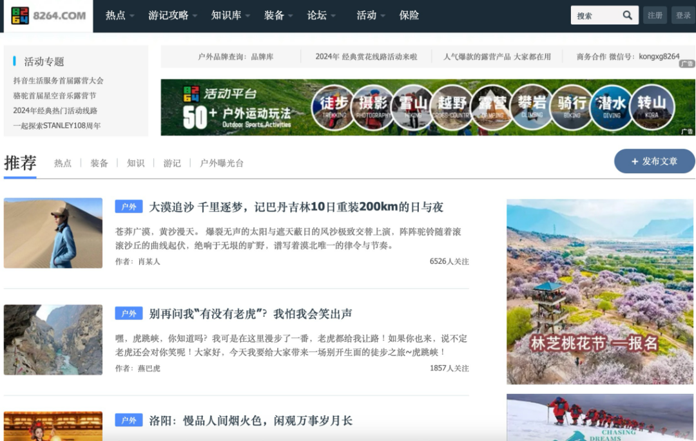Switch to the 热点 tab under 推荐

click(63, 163)
